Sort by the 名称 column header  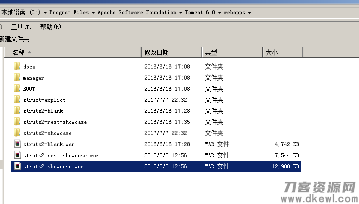[x=73, y=52]
